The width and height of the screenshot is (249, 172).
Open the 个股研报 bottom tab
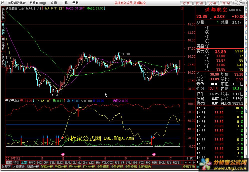coord(103,167)
